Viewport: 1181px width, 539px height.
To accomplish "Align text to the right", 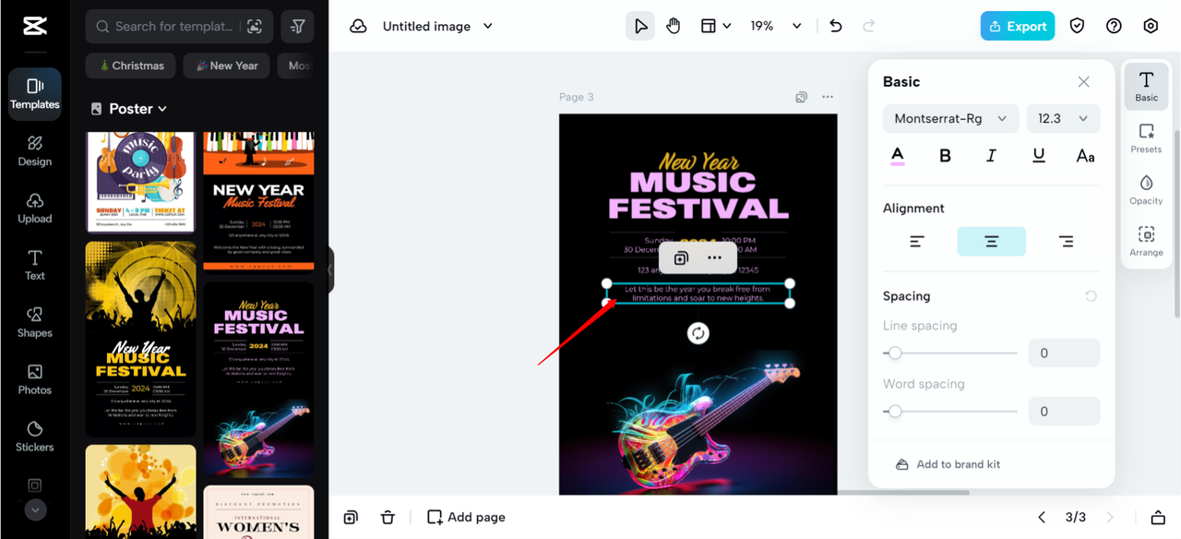I will coord(1066,242).
